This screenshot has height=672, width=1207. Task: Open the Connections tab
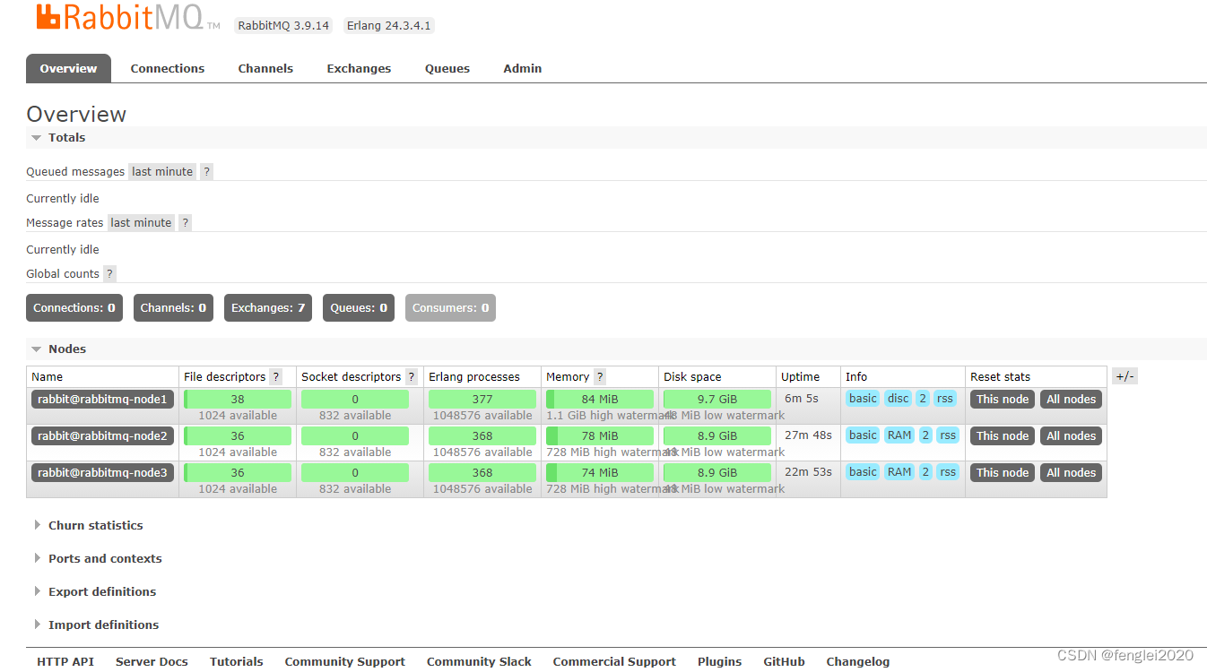click(x=168, y=68)
